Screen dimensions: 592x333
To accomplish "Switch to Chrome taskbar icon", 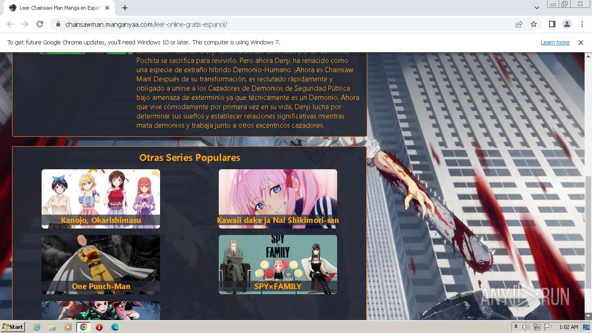I will tap(84, 327).
